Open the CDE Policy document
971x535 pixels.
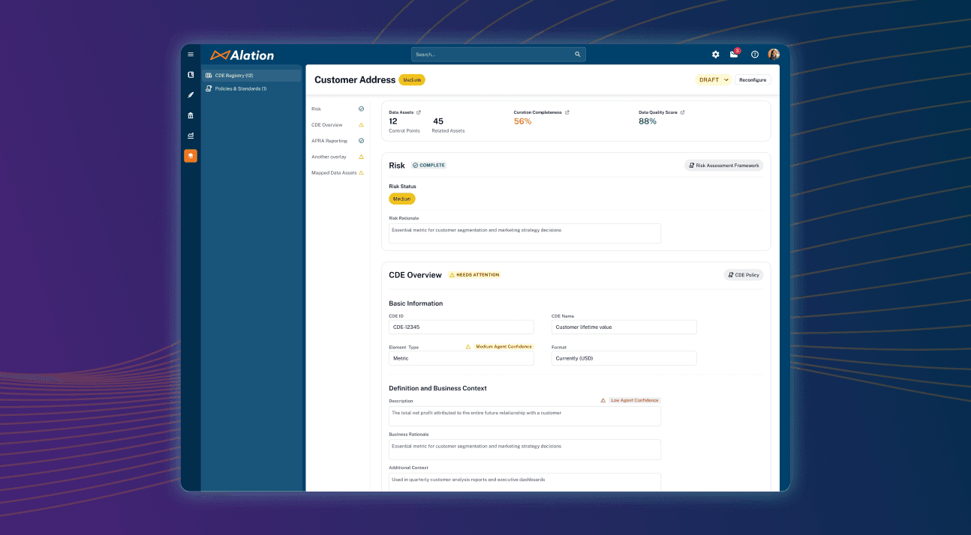pyautogui.click(x=743, y=274)
